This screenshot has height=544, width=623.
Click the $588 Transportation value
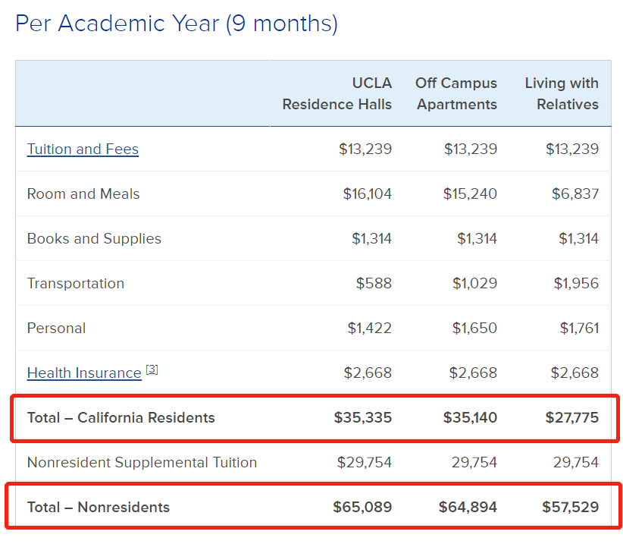coord(374,284)
